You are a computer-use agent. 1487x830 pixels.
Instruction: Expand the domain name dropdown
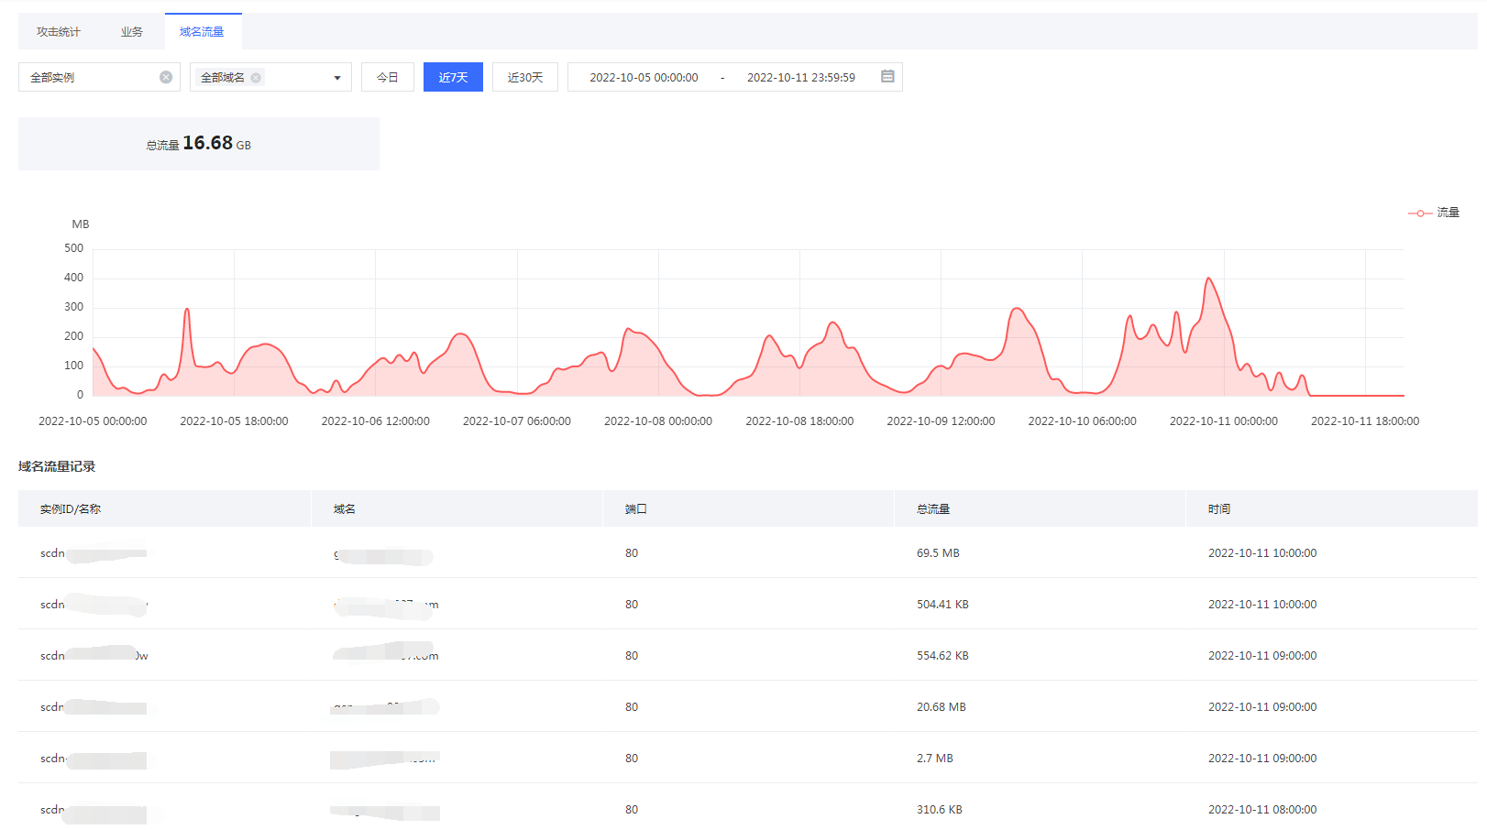[x=336, y=78]
